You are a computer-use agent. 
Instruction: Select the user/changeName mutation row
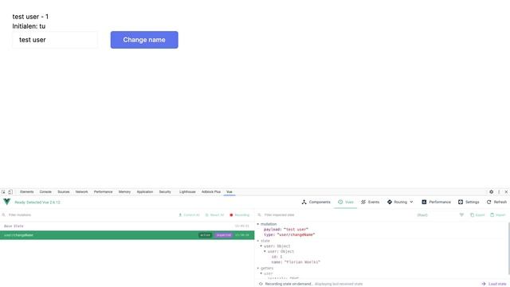[127, 235]
